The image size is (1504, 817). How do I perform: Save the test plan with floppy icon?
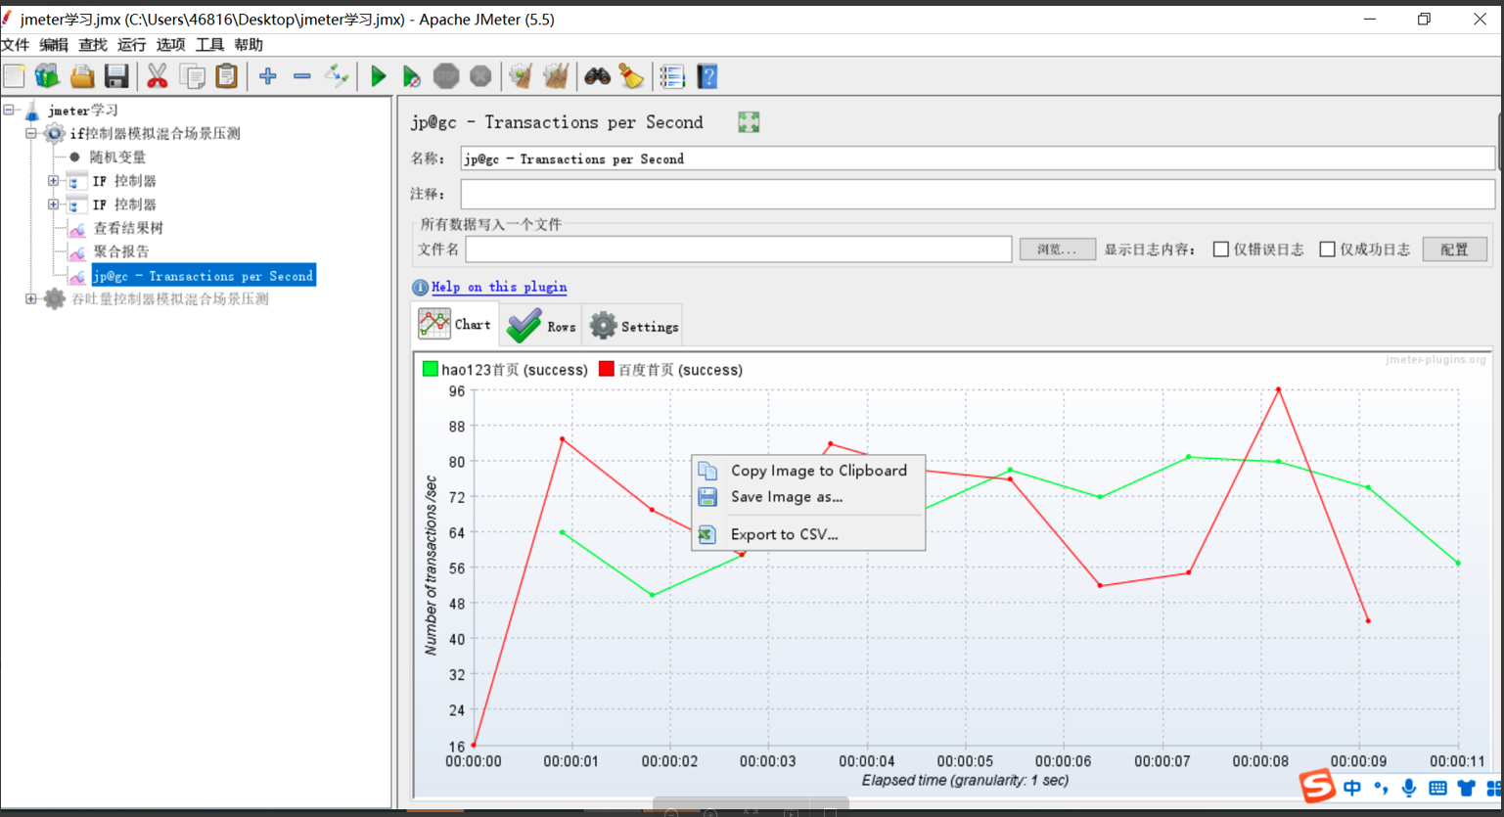coord(116,76)
